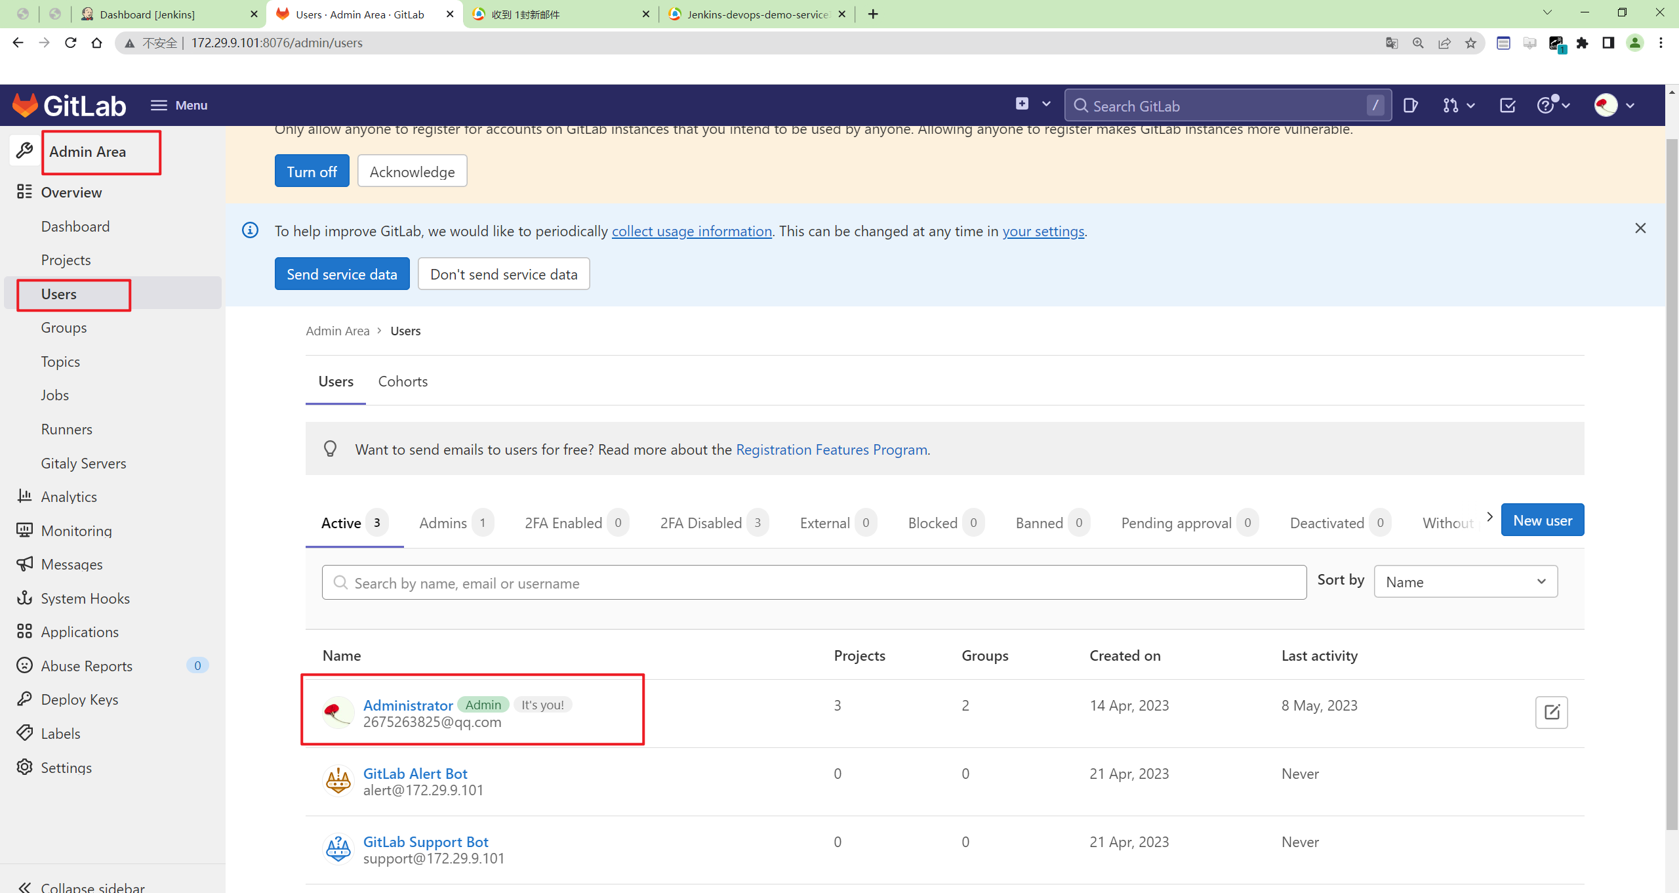
Task: Open the collect usage information link
Action: pos(692,231)
